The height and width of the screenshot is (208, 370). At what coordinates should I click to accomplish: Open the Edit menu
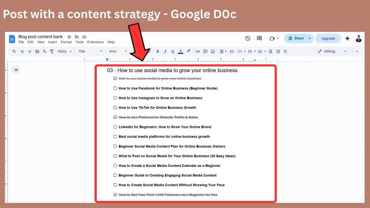pyautogui.click(x=31, y=42)
